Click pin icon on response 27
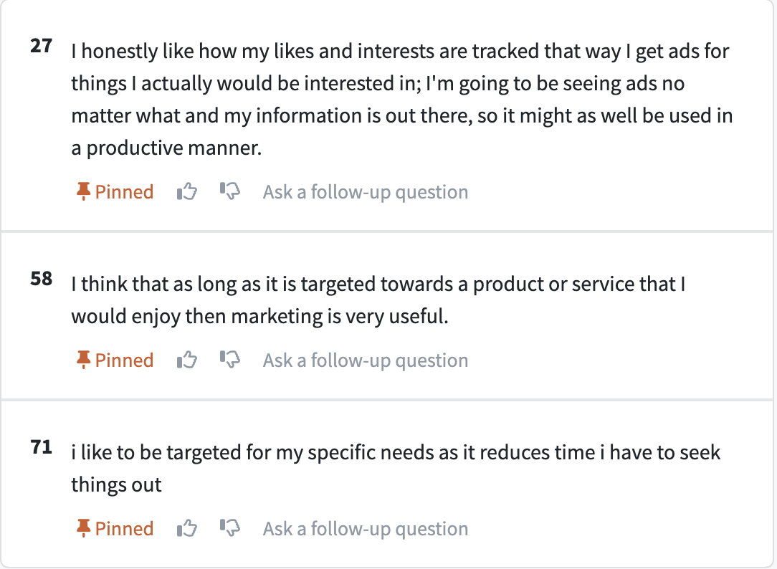Image resolution: width=777 pixels, height=569 pixels. (83, 191)
